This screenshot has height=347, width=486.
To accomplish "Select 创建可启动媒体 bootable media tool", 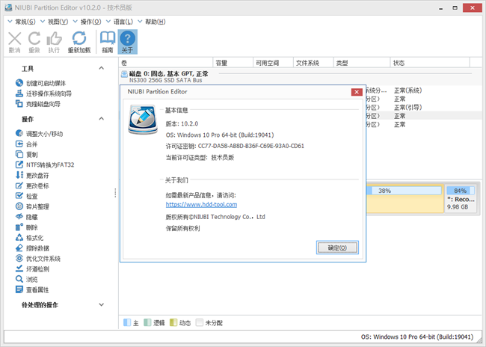I will [x=40, y=83].
